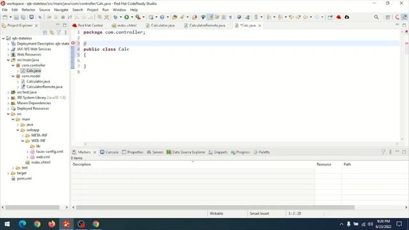Minimize the Project Explorer panel
Image resolution: width=409 pixels, height=230 pixels.
pos(58,25)
